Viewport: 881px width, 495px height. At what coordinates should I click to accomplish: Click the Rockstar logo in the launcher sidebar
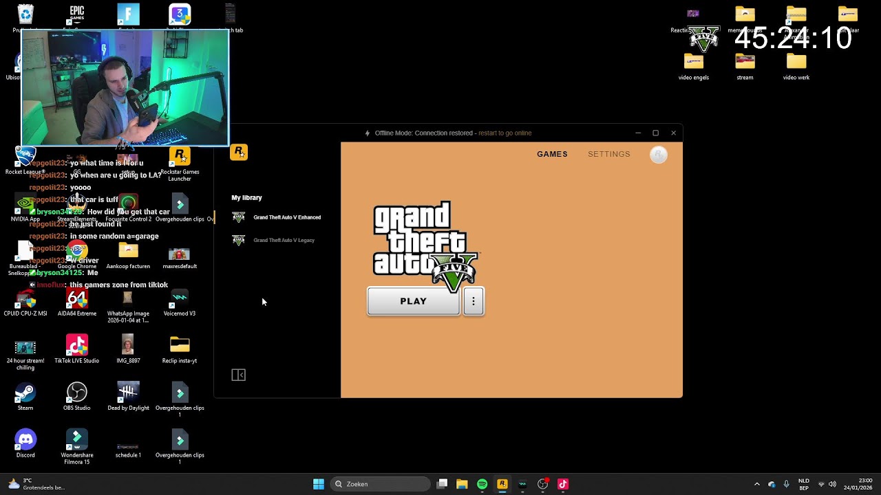(239, 152)
